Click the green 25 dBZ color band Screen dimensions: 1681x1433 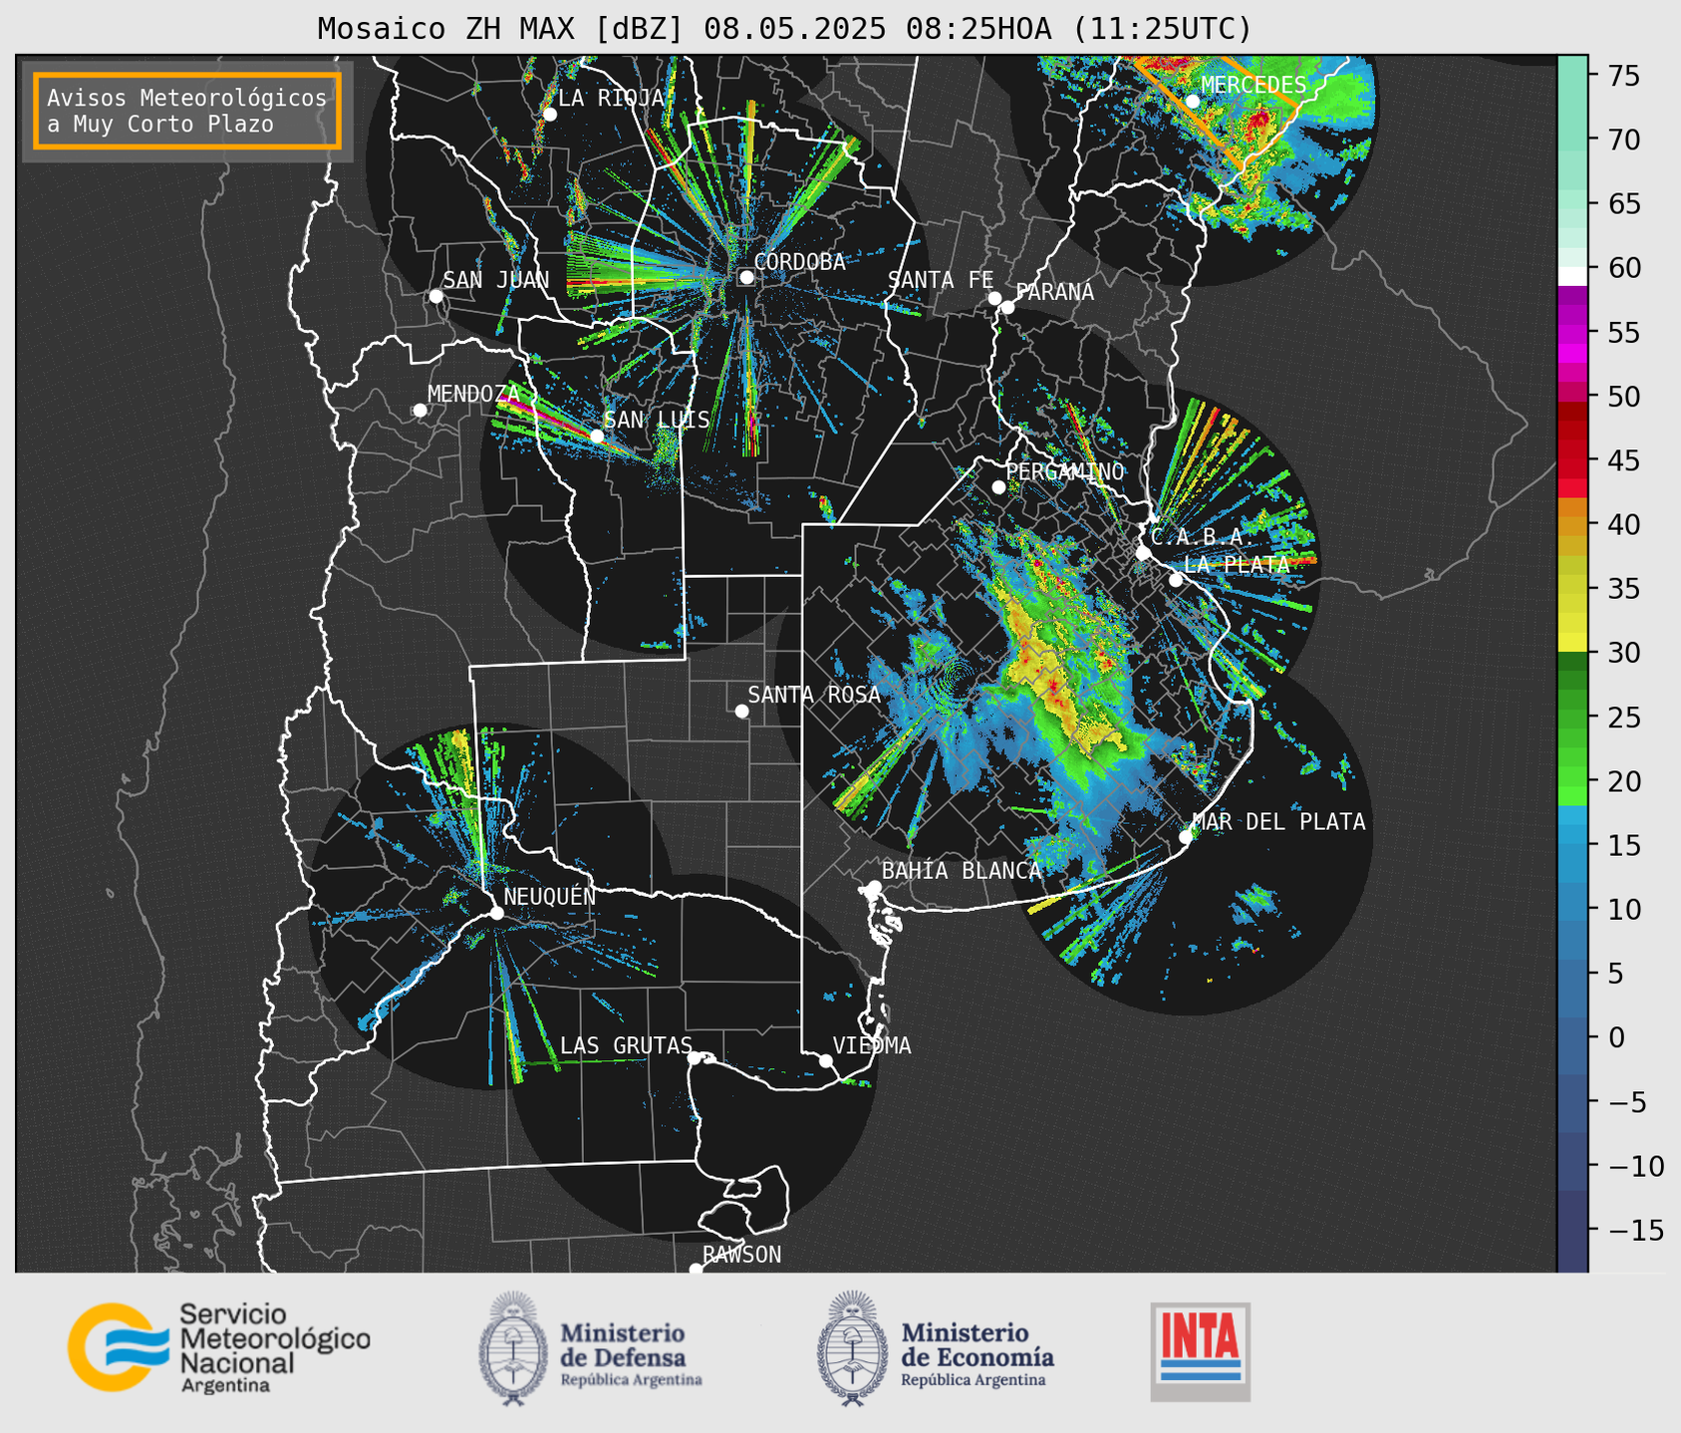[x=1572, y=717]
